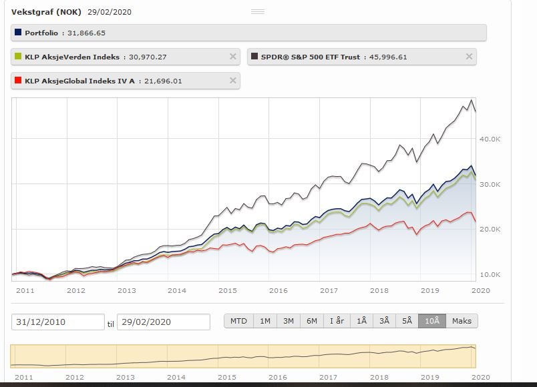
Task: Click the SPDR® S&P 500 ETF Trust label
Action: [x=311, y=57]
